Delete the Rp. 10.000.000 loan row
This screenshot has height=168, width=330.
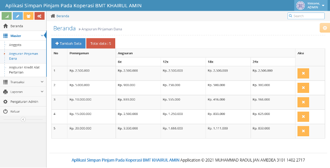coord(303,102)
